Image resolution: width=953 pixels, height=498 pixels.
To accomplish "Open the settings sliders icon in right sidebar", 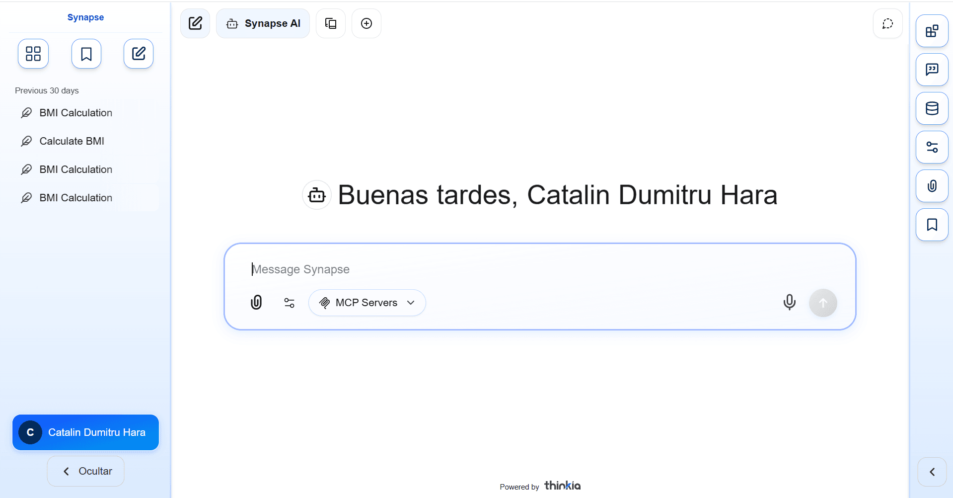I will click(x=932, y=147).
